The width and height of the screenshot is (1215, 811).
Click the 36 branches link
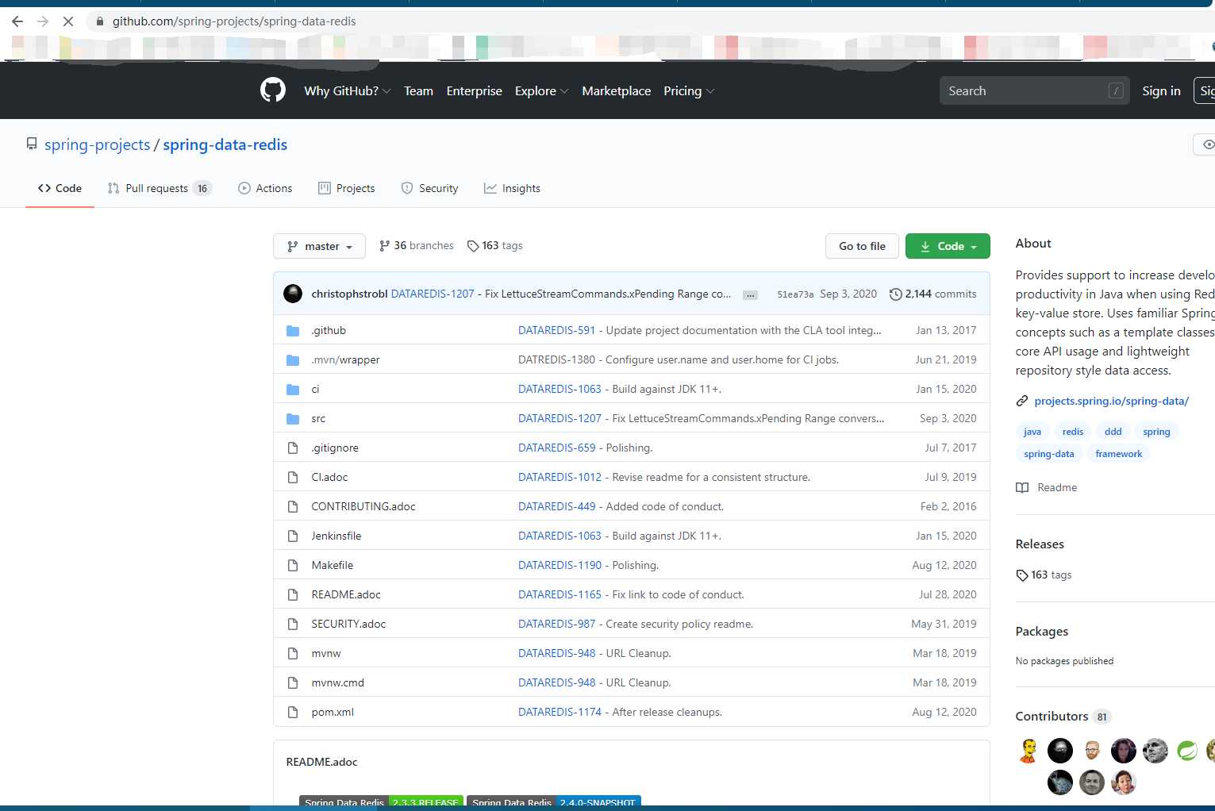417,246
